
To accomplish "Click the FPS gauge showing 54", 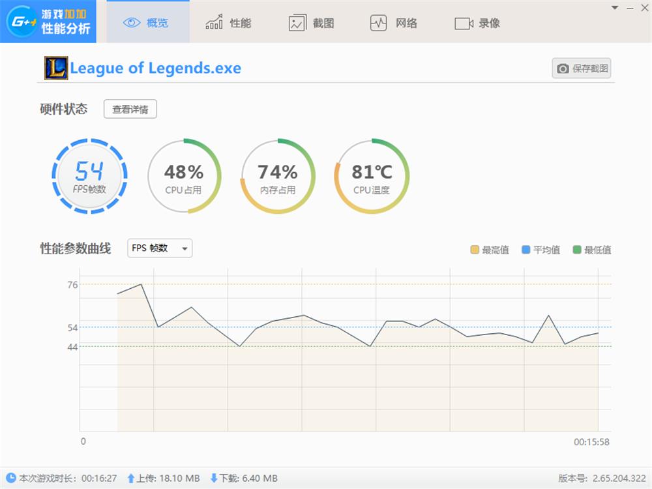I will coord(90,175).
